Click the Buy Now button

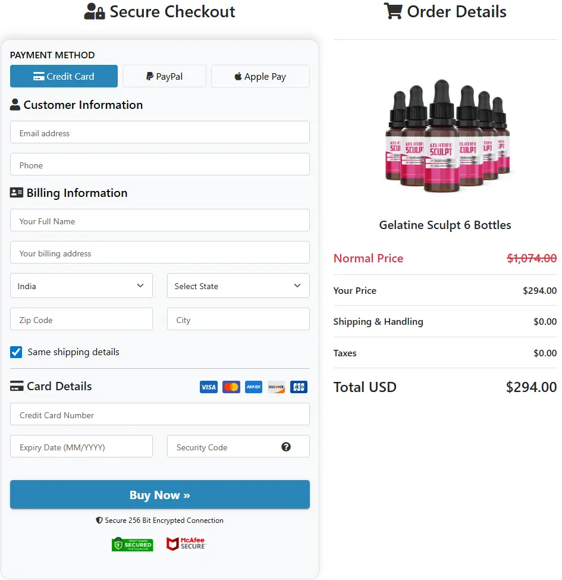point(159,494)
